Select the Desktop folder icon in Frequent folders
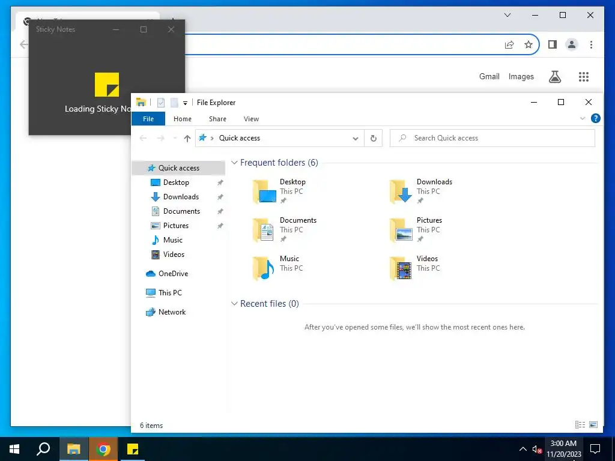Image resolution: width=615 pixels, height=461 pixels. pos(264,191)
